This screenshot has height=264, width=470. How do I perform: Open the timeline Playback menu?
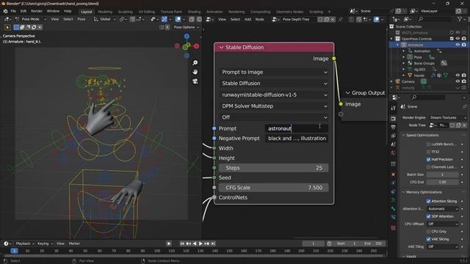(x=25, y=243)
